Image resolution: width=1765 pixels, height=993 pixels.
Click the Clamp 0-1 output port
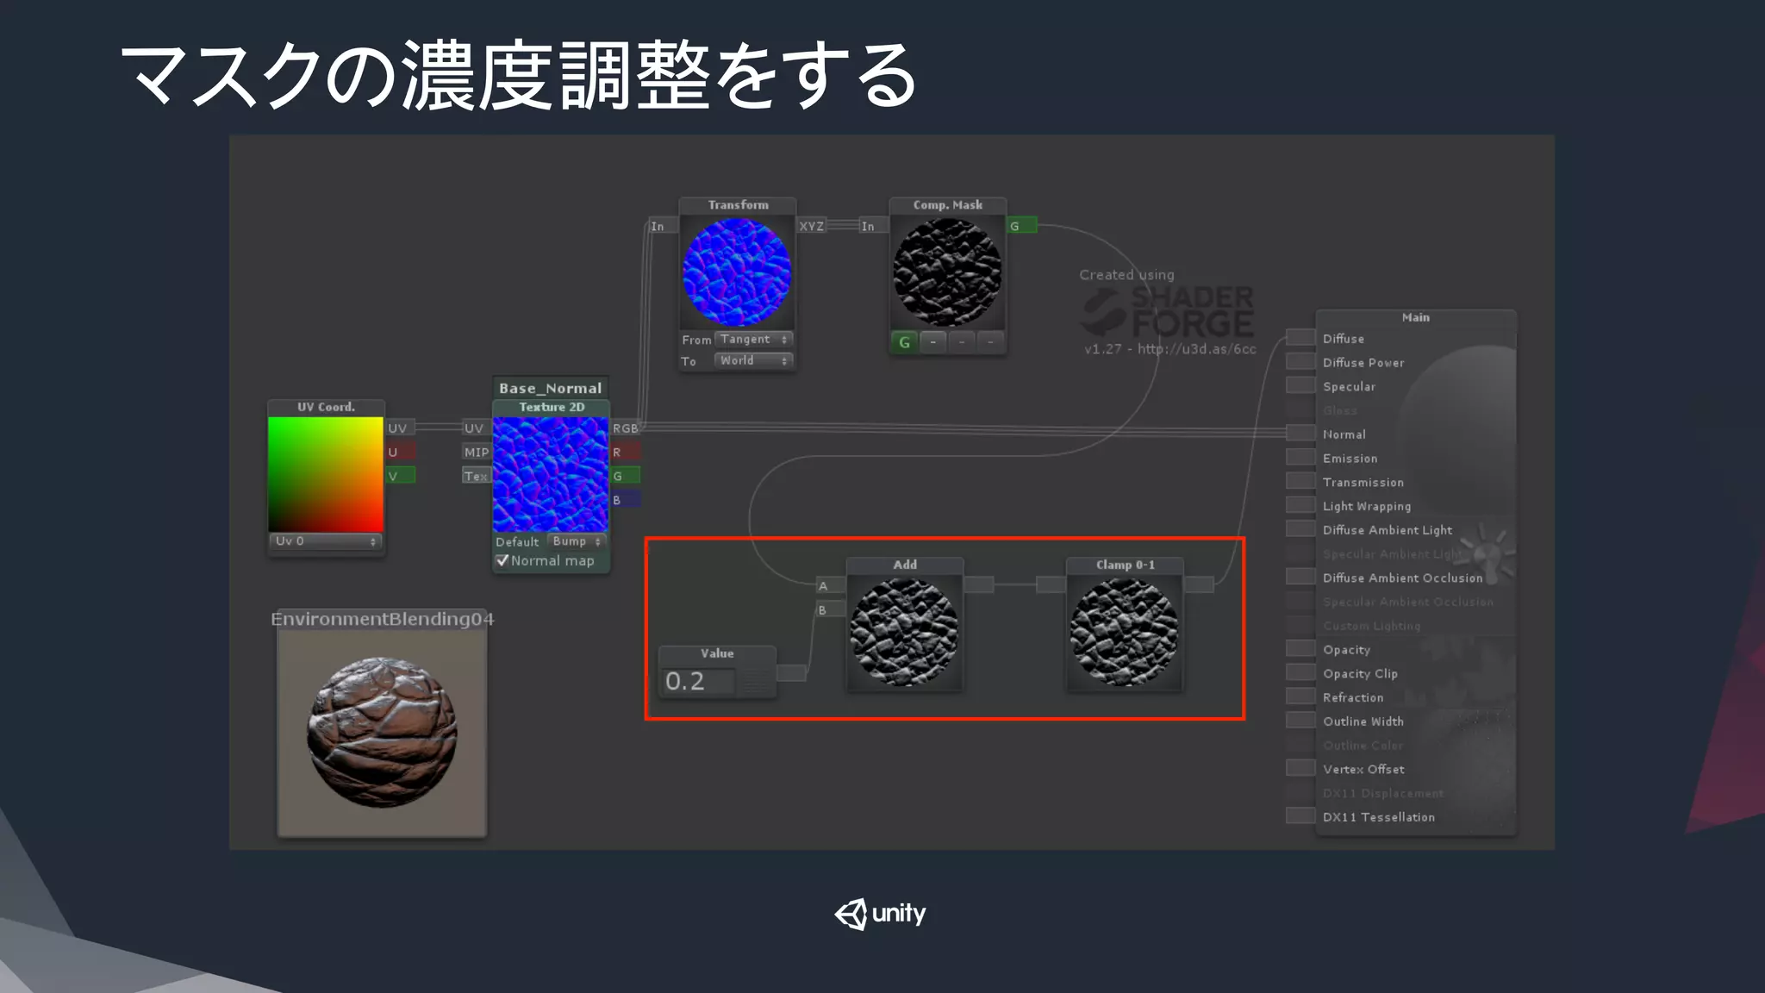pos(1200,584)
